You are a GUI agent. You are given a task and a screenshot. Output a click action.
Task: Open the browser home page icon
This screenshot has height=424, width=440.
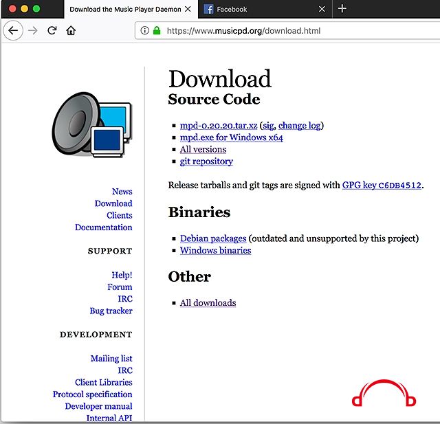[71, 30]
